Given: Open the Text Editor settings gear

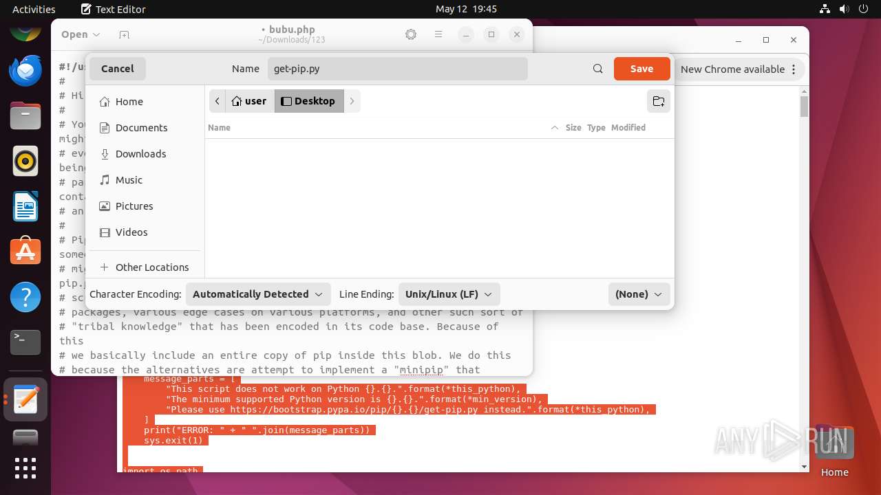Looking at the screenshot, I should click(411, 34).
